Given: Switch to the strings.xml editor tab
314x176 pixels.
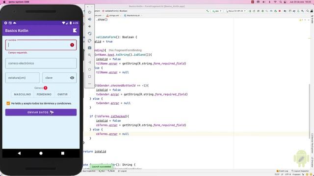Looking at the screenshot, I should 113,15.
